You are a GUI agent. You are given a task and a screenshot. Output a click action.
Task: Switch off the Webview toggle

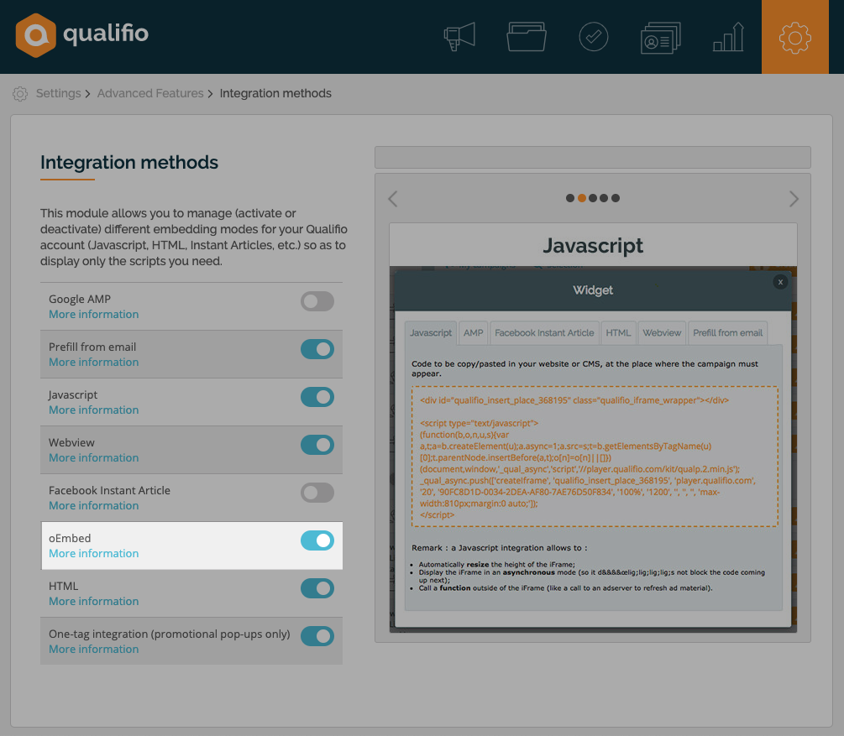(x=317, y=445)
